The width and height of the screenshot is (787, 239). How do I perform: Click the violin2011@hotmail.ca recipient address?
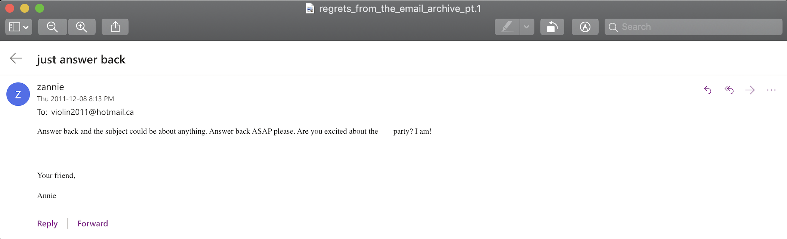(92, 112)
